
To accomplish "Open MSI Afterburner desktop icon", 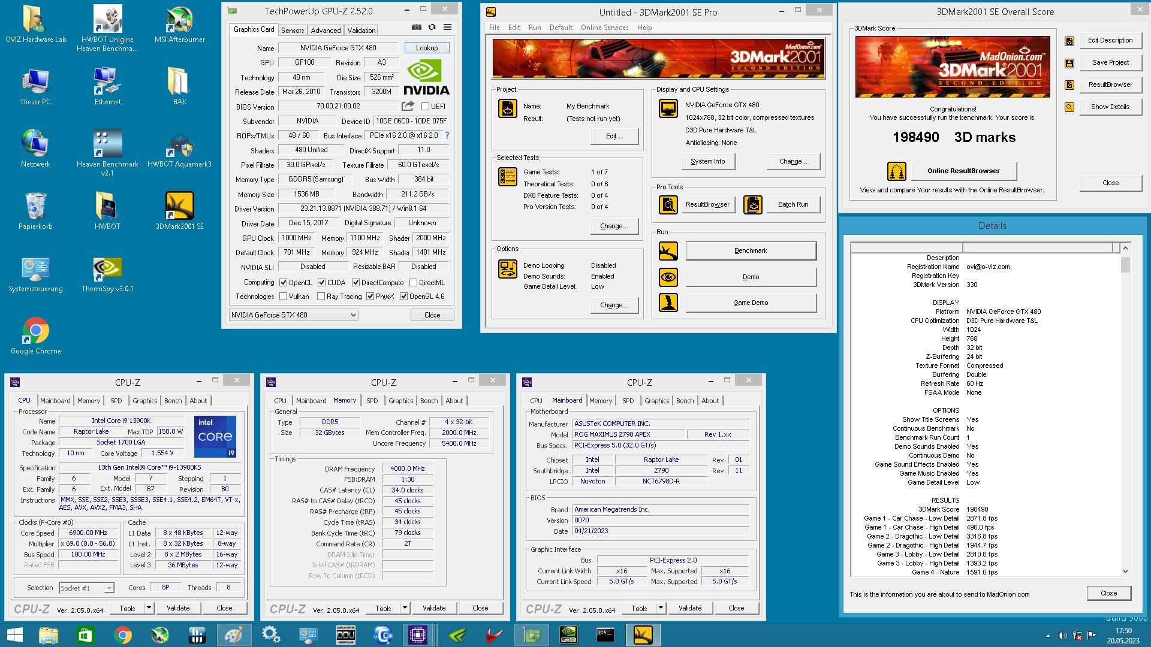I will (x=179, y=25).
